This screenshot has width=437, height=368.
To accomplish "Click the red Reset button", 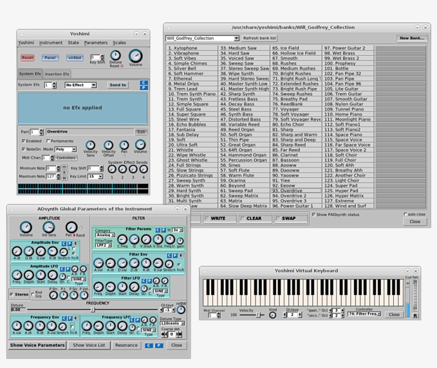I will click(27, 58).
